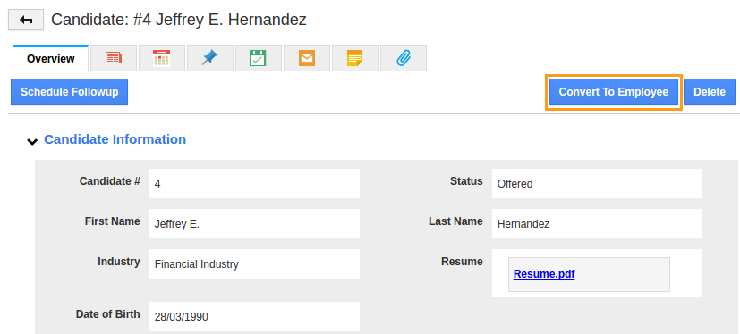This screenshot has width=740, height=334.
Task: Open the paperclip attachments tab
Action: click(x=404, y=58)
